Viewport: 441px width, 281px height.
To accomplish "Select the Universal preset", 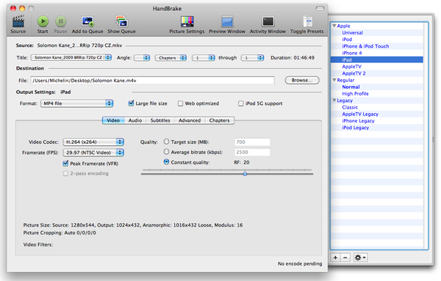I will click(x=352, y=32).
